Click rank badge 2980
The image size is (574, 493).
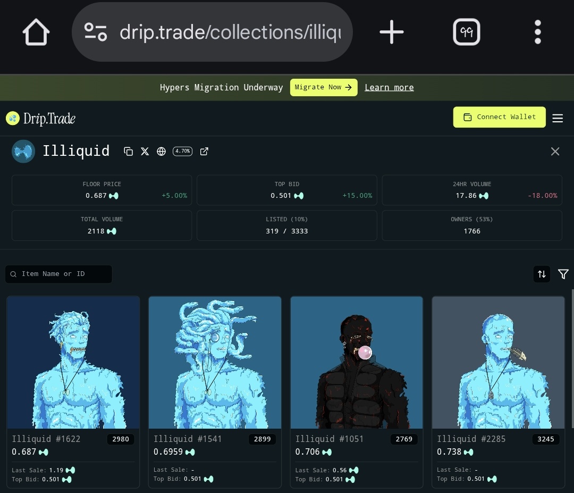(x=121, y=439)
